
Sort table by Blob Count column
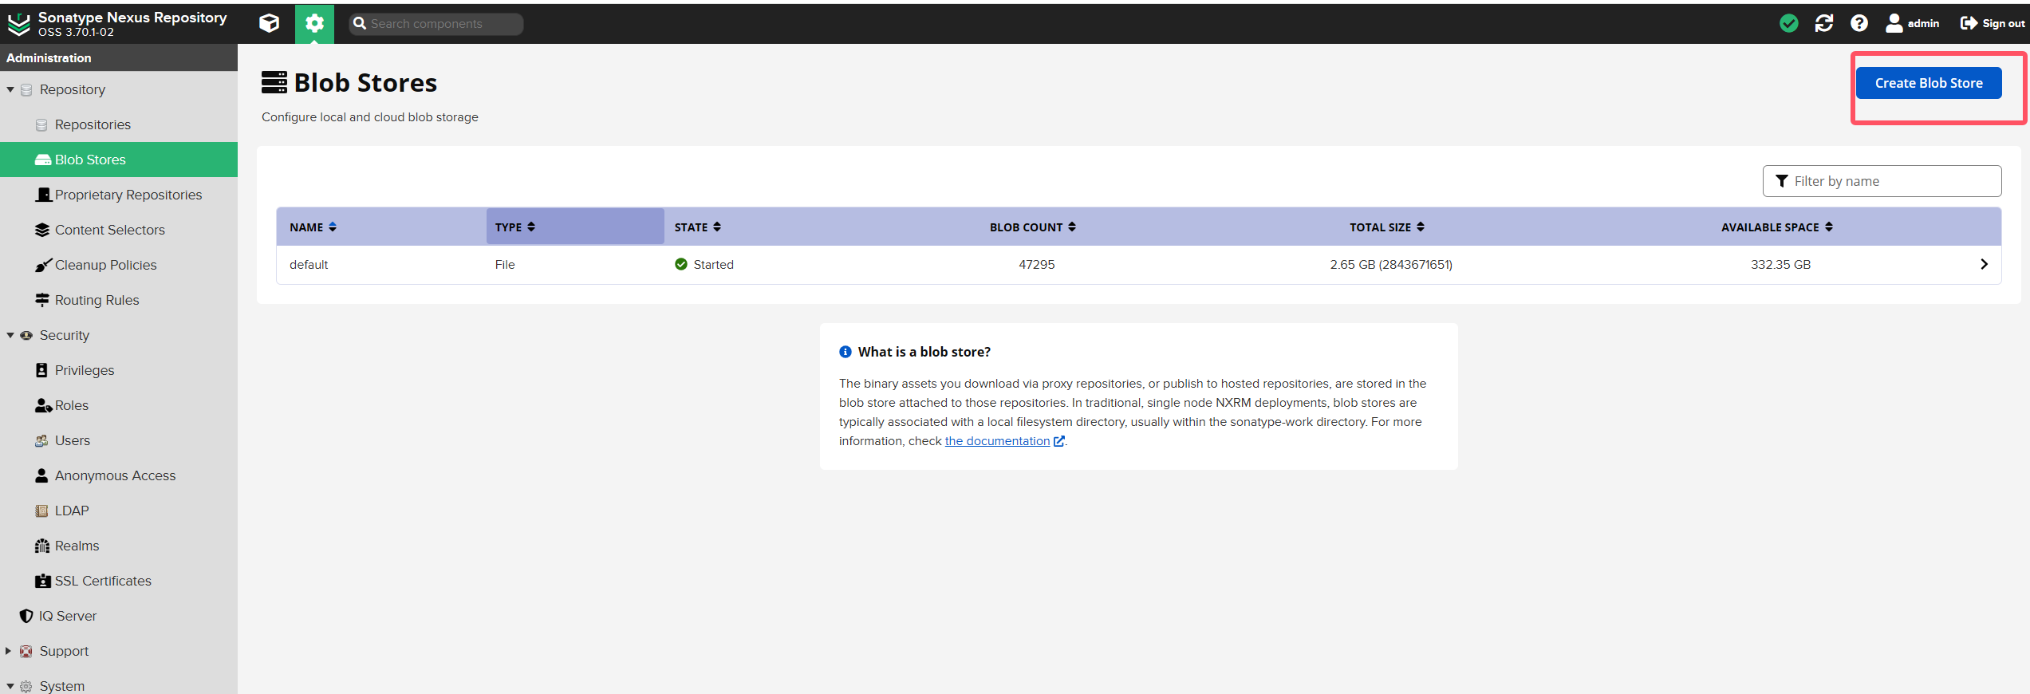click(1032, 227)
